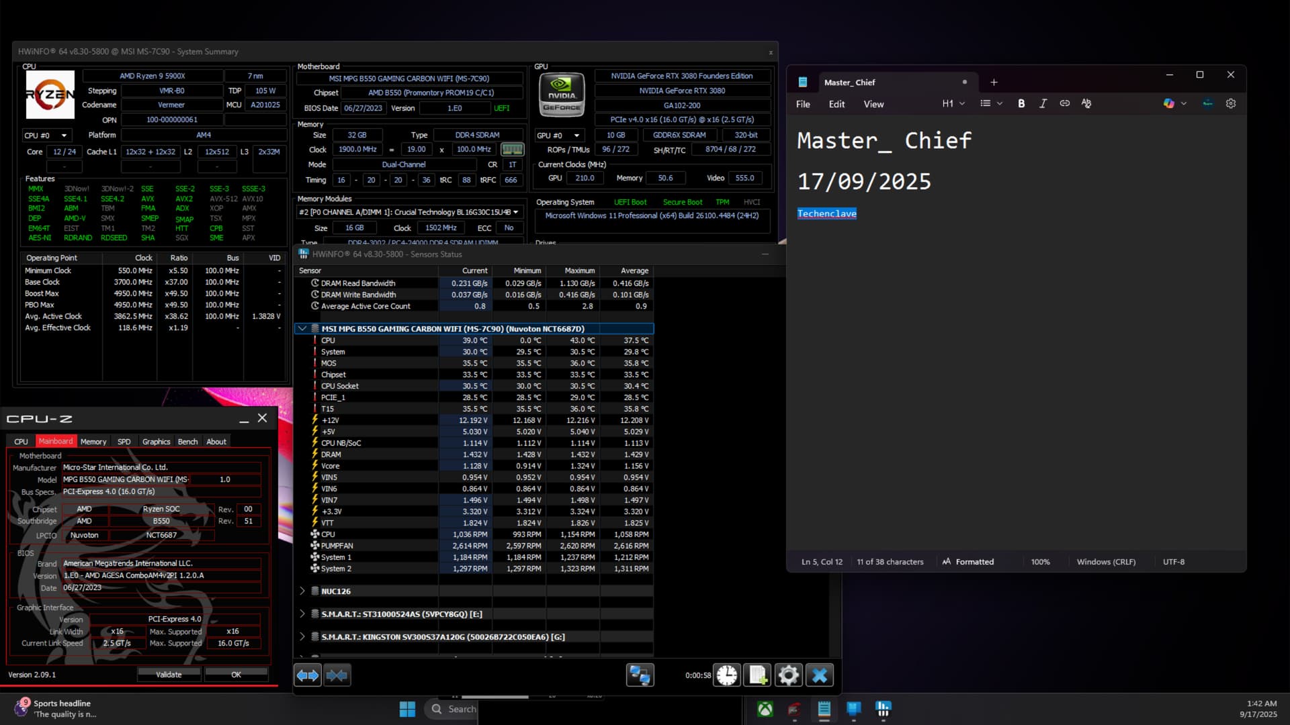Collapse the MSI MPG B550 sensor group
The height and width of the screenshot is (725, 1290).
click(302, 329)
